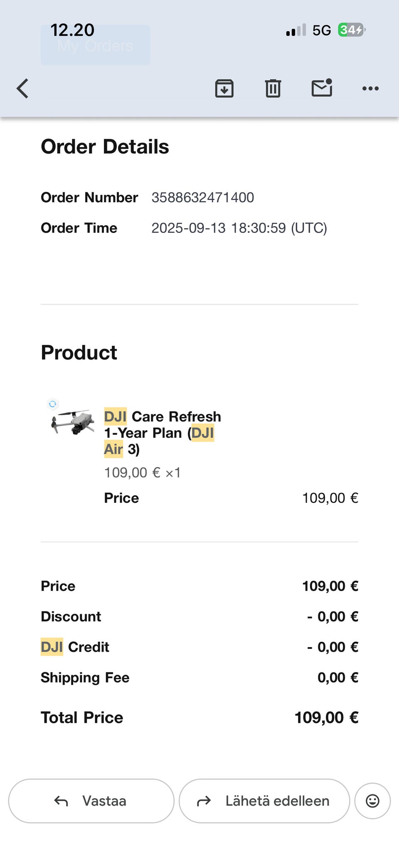
Task: Tap the battery indicator in the status bar
Action: tap(351, 30)
